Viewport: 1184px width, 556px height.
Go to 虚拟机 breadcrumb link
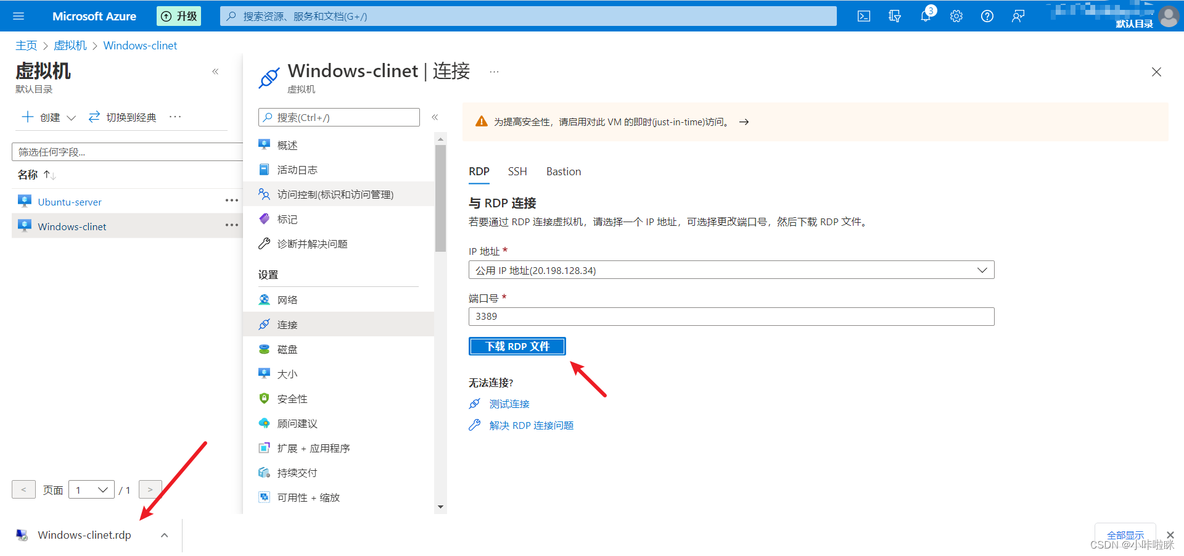70,46
